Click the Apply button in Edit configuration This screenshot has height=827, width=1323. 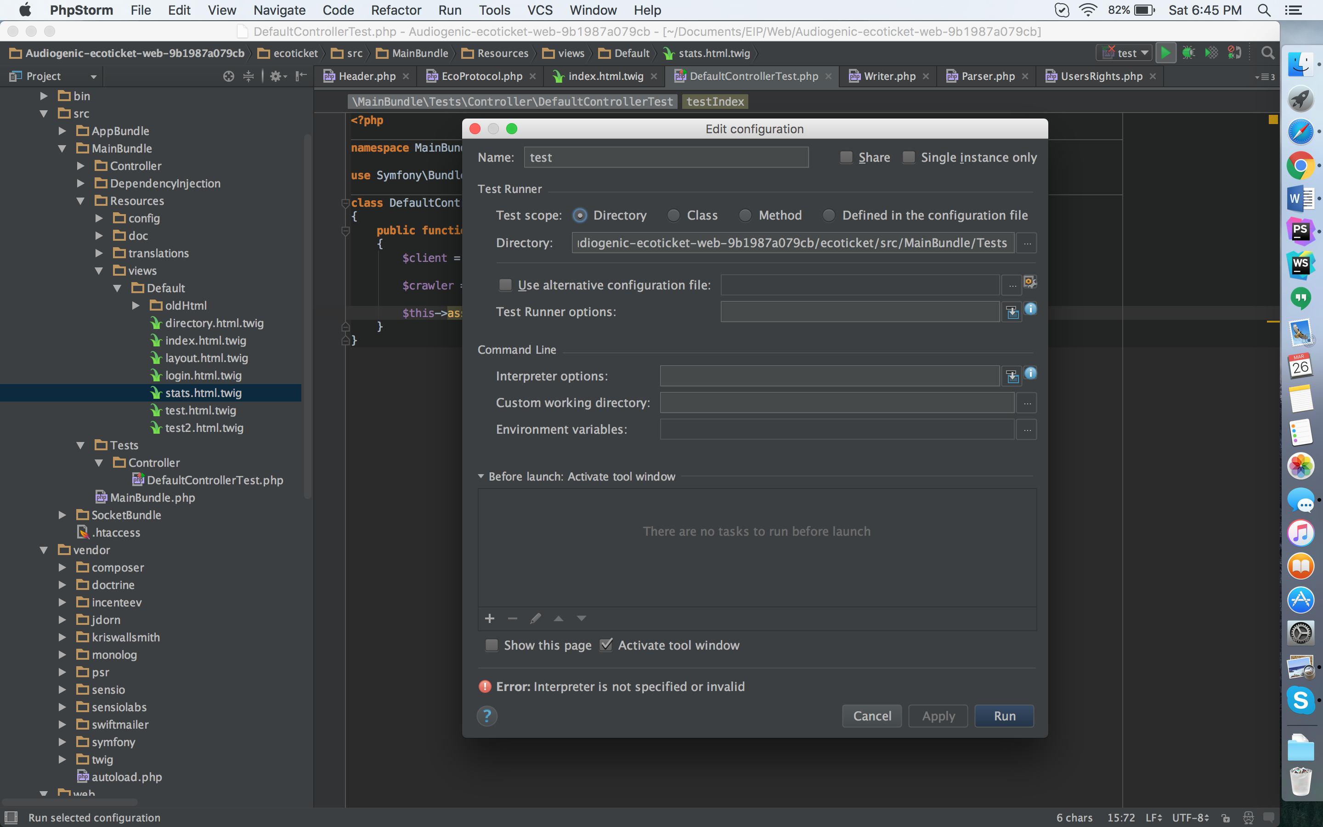[936, 715]
